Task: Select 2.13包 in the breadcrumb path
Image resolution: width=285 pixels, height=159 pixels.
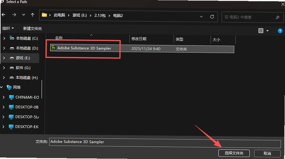Action: point(100,15)
